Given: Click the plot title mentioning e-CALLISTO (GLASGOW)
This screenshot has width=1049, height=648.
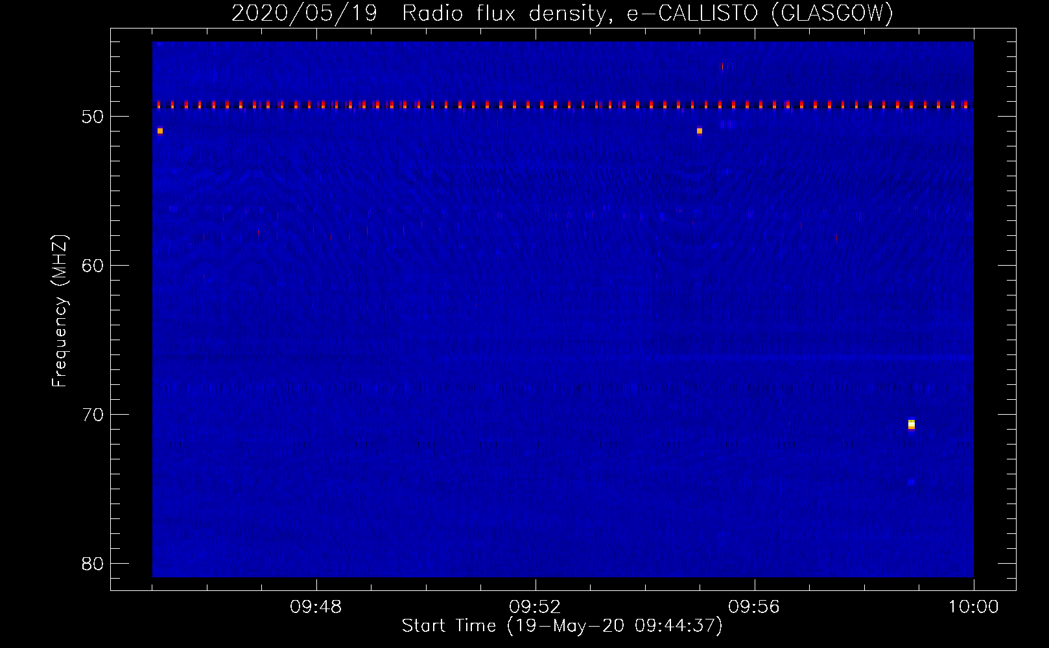Looking at the screenshot, I should (562, 13).
